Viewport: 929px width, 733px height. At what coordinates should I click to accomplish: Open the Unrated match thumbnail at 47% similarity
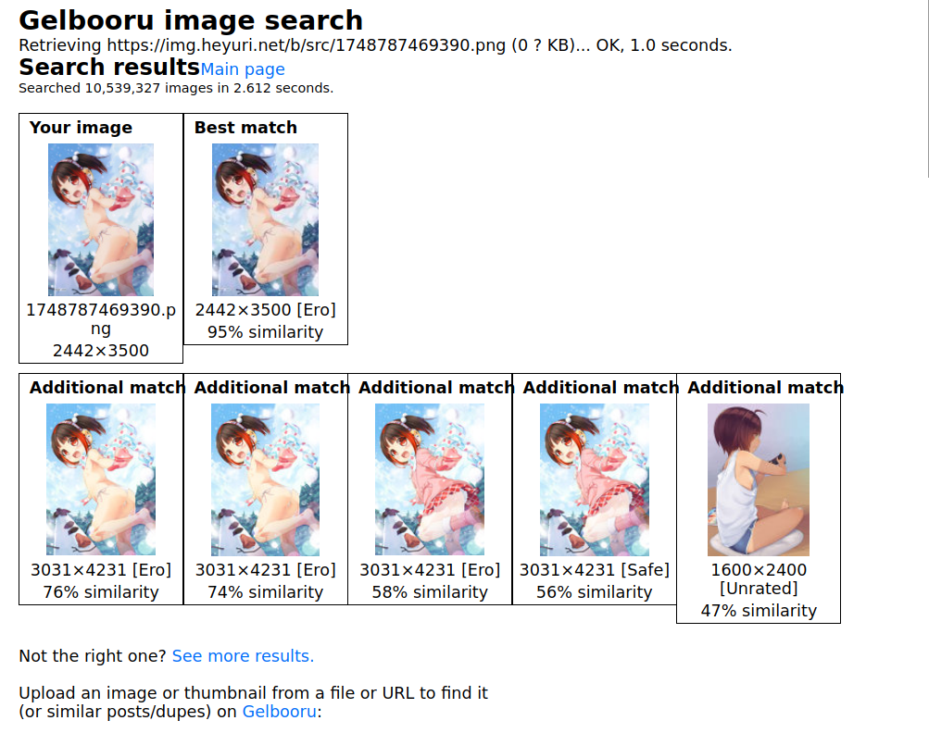[x=759, y=479]
